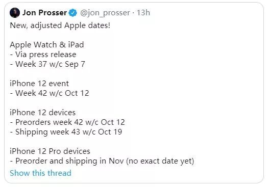Click the 'Oct 19' shipping date text
This screenshot has height=187, width=270.
[x=110, y=132]
